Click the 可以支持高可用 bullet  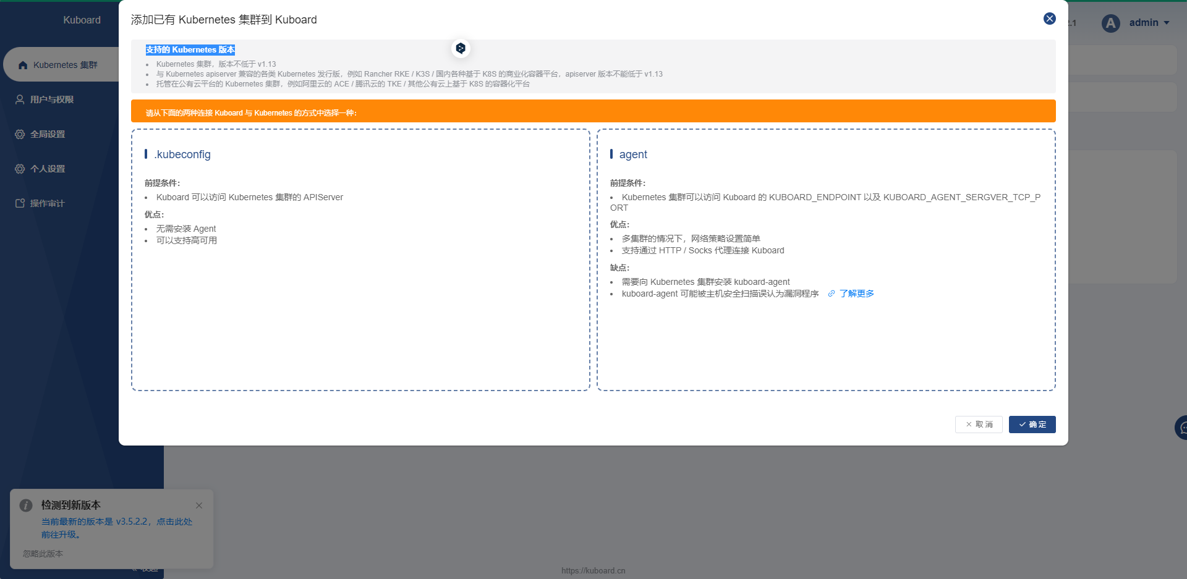click(x=187, y=240)
